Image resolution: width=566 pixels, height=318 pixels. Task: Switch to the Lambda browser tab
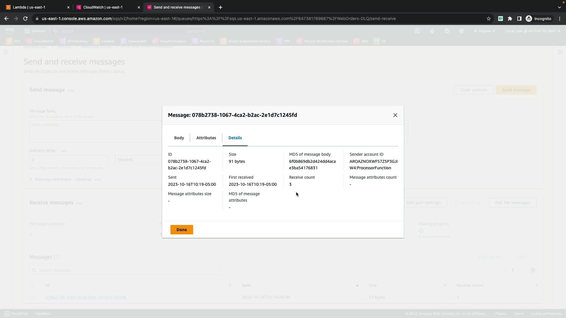coord(35,7)
